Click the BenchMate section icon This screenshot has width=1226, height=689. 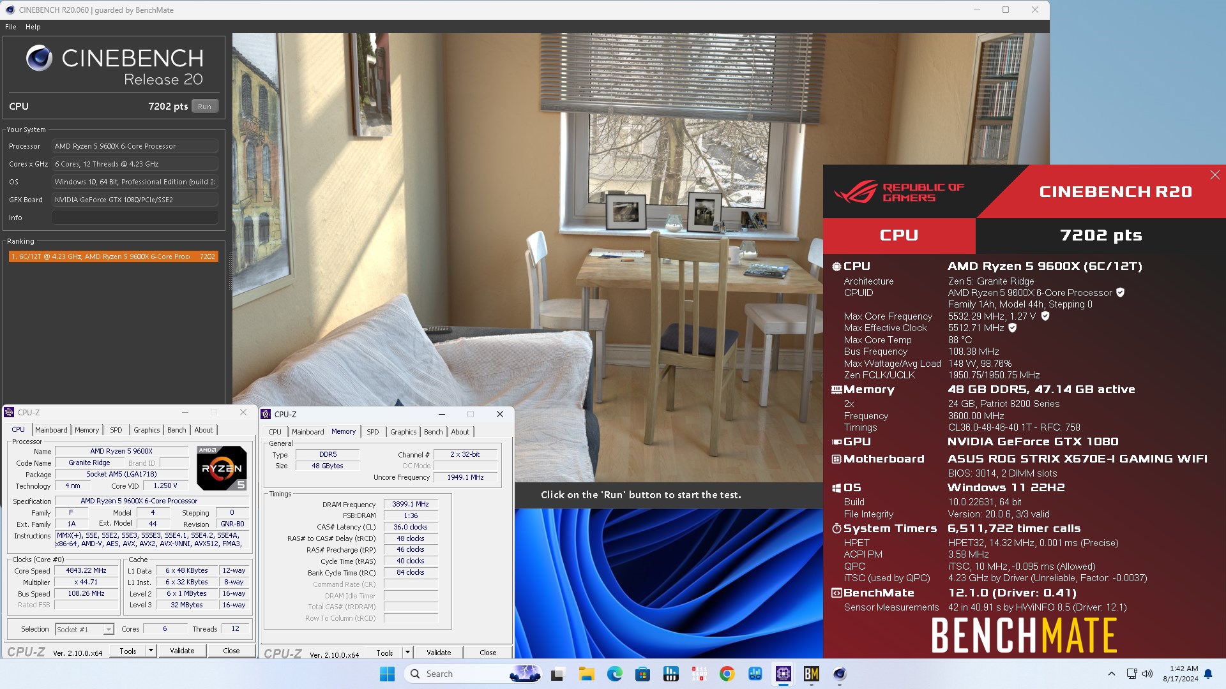[836, 593]
